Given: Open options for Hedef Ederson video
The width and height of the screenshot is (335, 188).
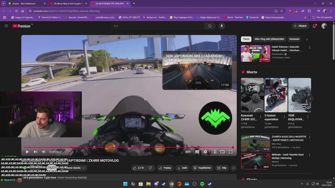Looking at the screenshot, I should click(310, 48).
